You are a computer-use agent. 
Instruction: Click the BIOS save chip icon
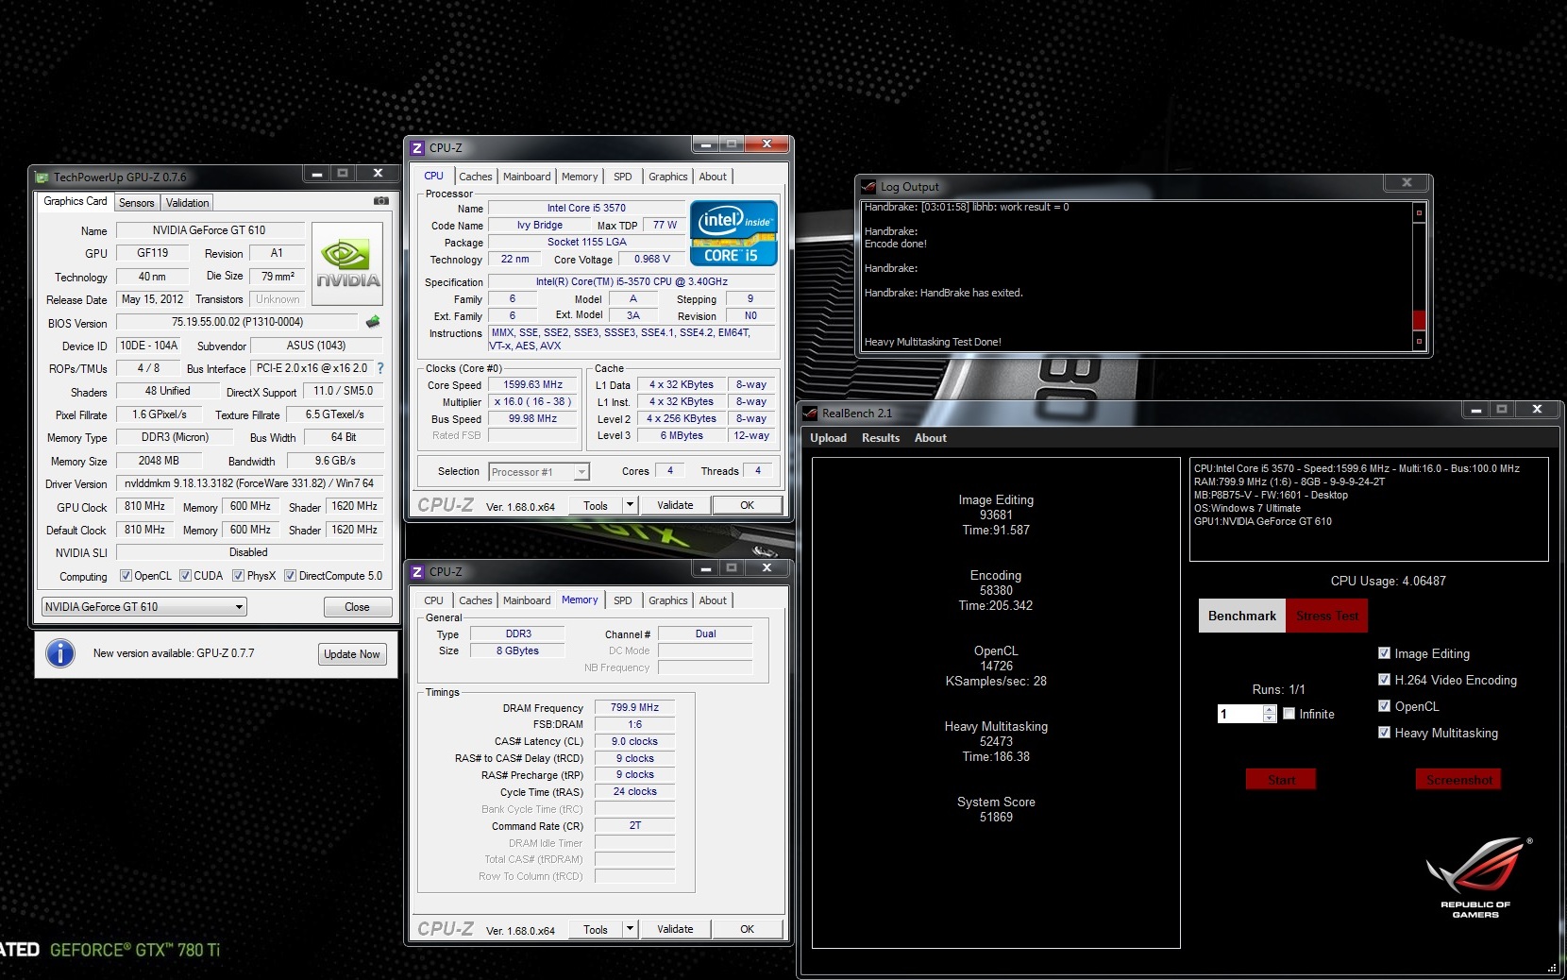point(373,322)
